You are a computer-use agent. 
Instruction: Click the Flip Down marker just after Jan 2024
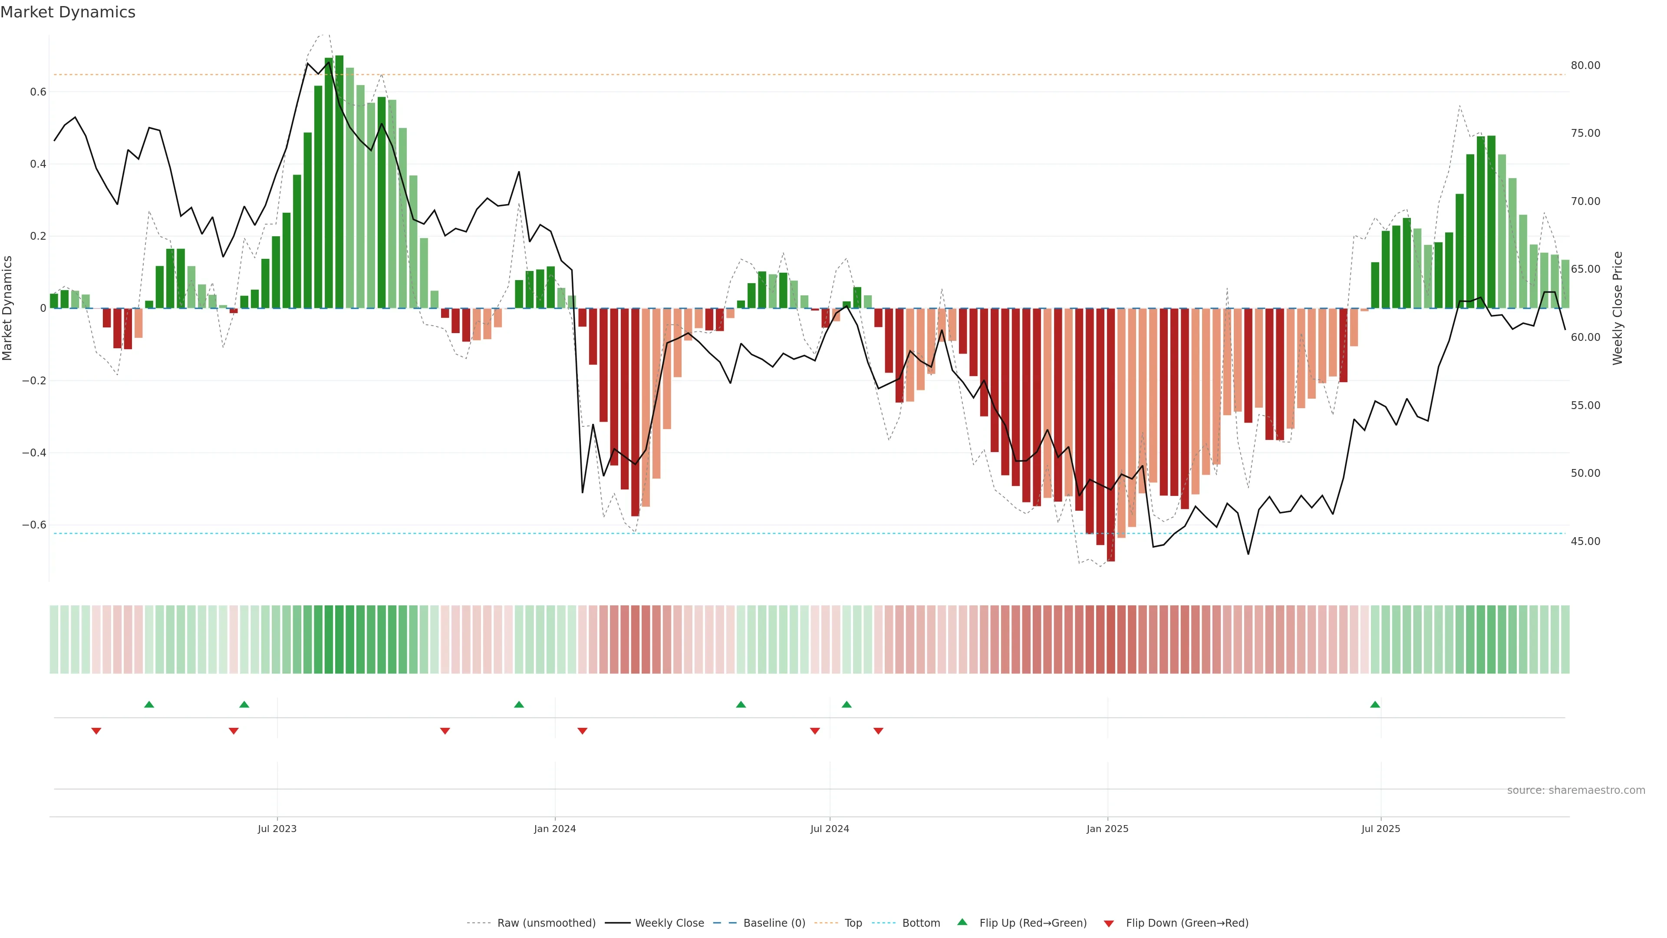(x=582, y=731)
